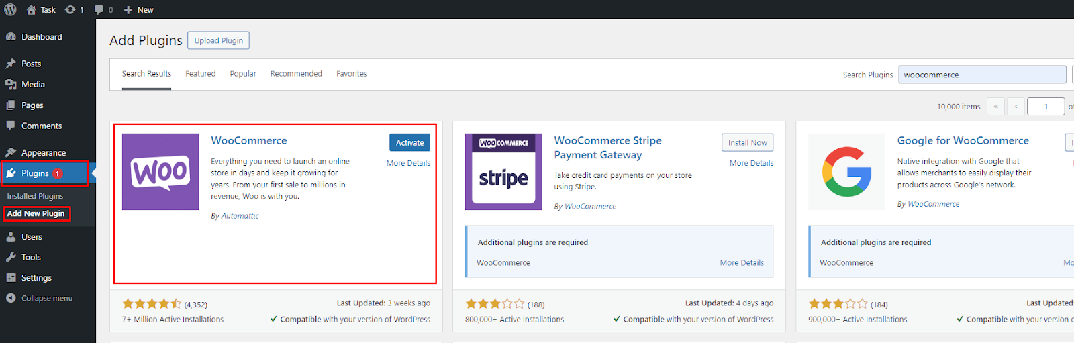The image size is (1074, 343).
Task: Click Add New Plugin submenu item
Action: pos(36,213)
